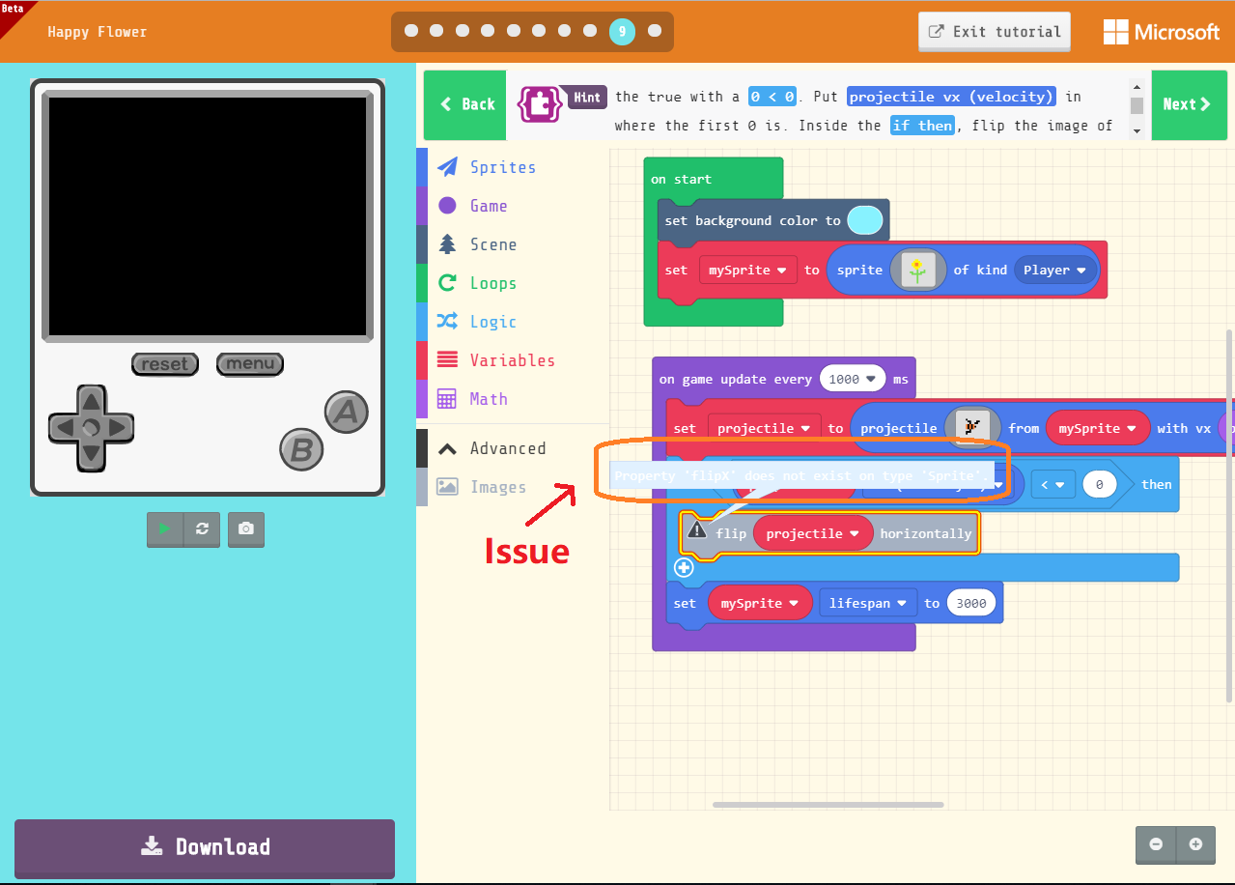Take a screenshot with the camera icon
Image resolution: width=1235 pixels, height=885 pixels.
tap(245, 529)
